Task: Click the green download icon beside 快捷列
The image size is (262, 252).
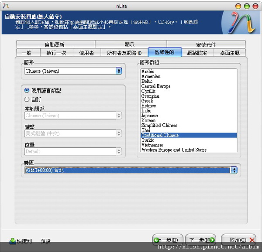Action: pyautogui.click(x=13, y=241)
